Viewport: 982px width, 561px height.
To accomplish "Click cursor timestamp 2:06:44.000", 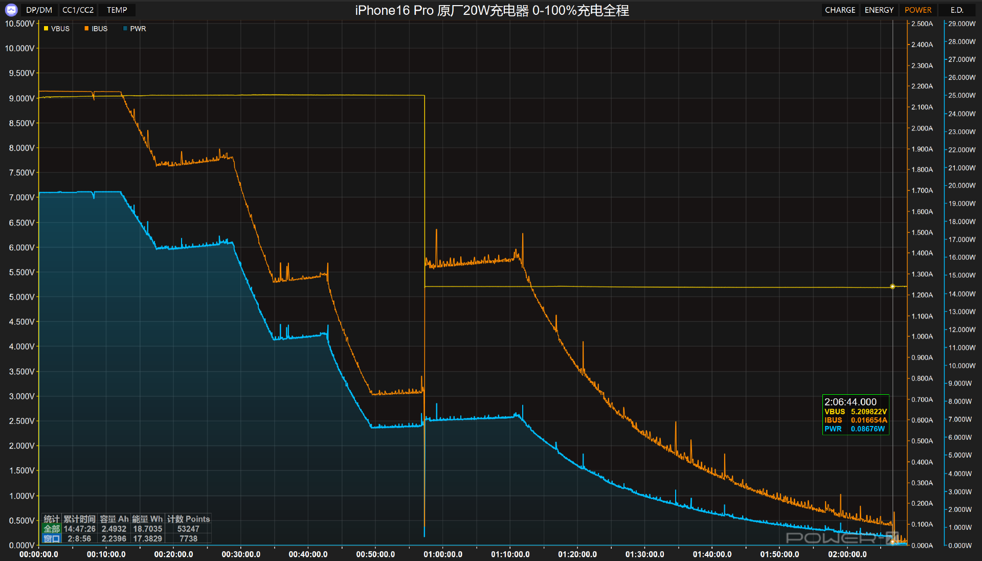I will pos(851,402).
